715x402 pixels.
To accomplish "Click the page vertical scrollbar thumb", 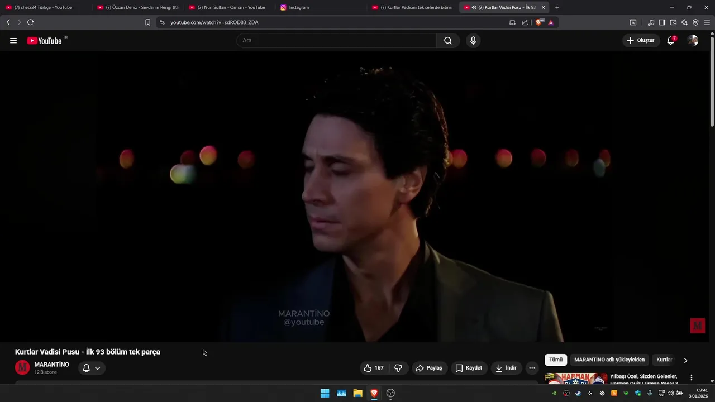I will [712, 81].
